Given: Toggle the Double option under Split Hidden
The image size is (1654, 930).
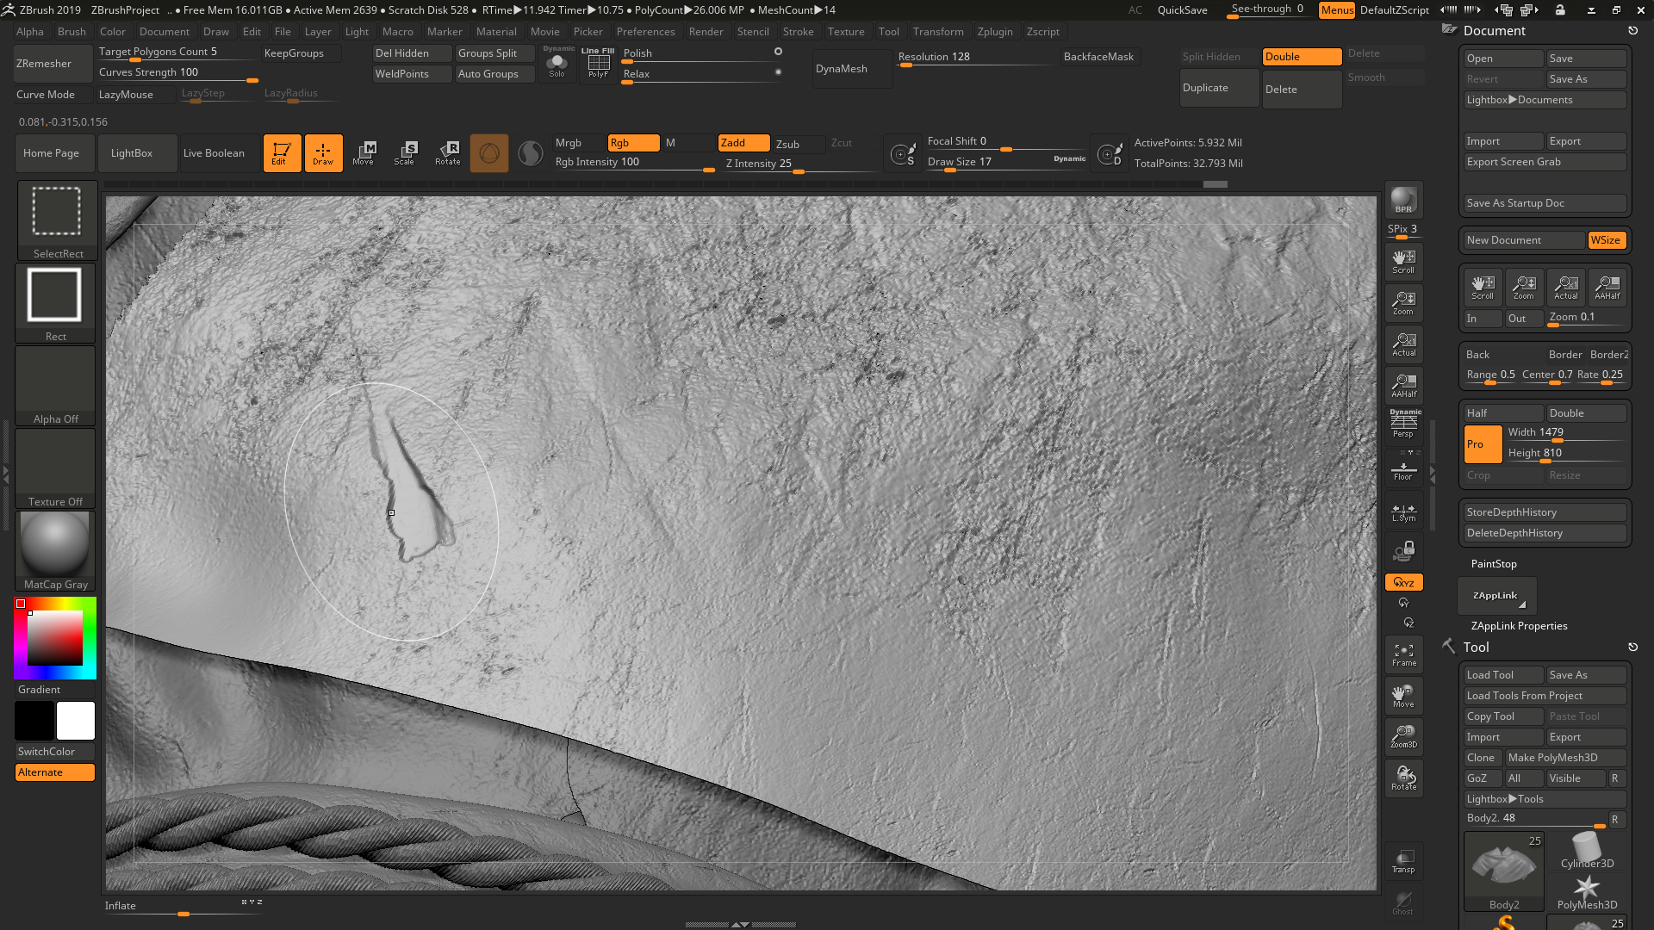Looking at the screenshot, I should click(1302, 57).
